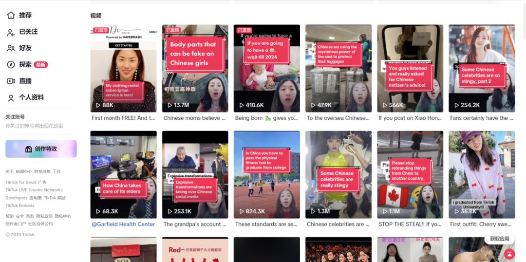Select the 探索 menu item with 最新 badge
This screenshot has width=526, height=262.
click(x=27, y=65)
